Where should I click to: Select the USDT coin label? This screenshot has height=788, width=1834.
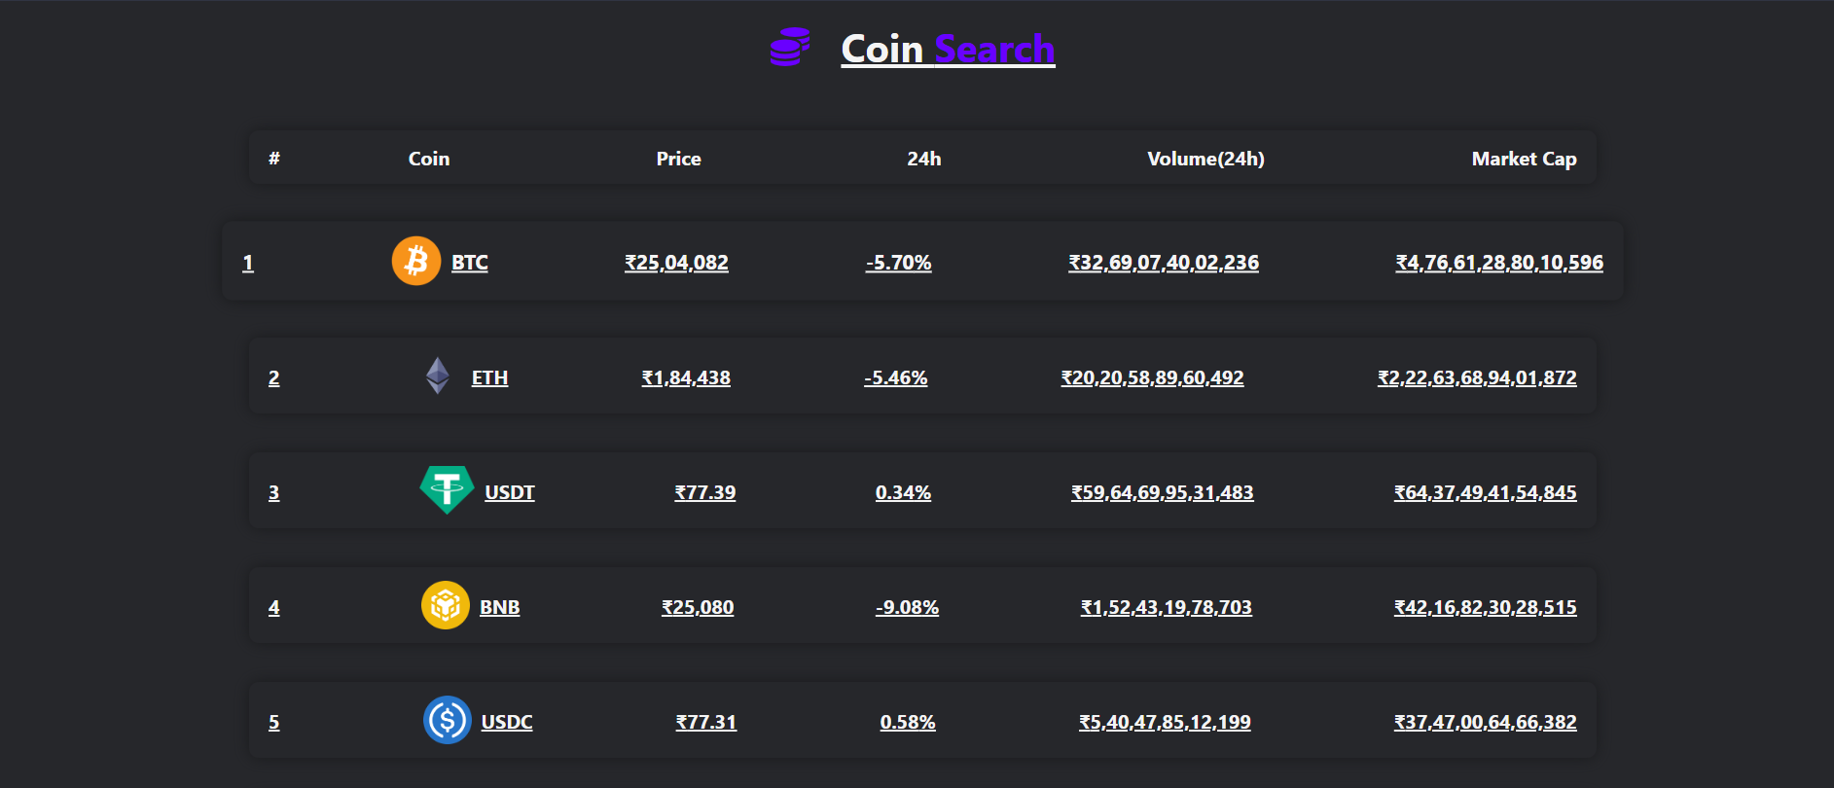click(510, 492)
